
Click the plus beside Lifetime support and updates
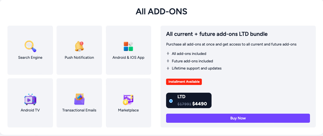(168, 68)
